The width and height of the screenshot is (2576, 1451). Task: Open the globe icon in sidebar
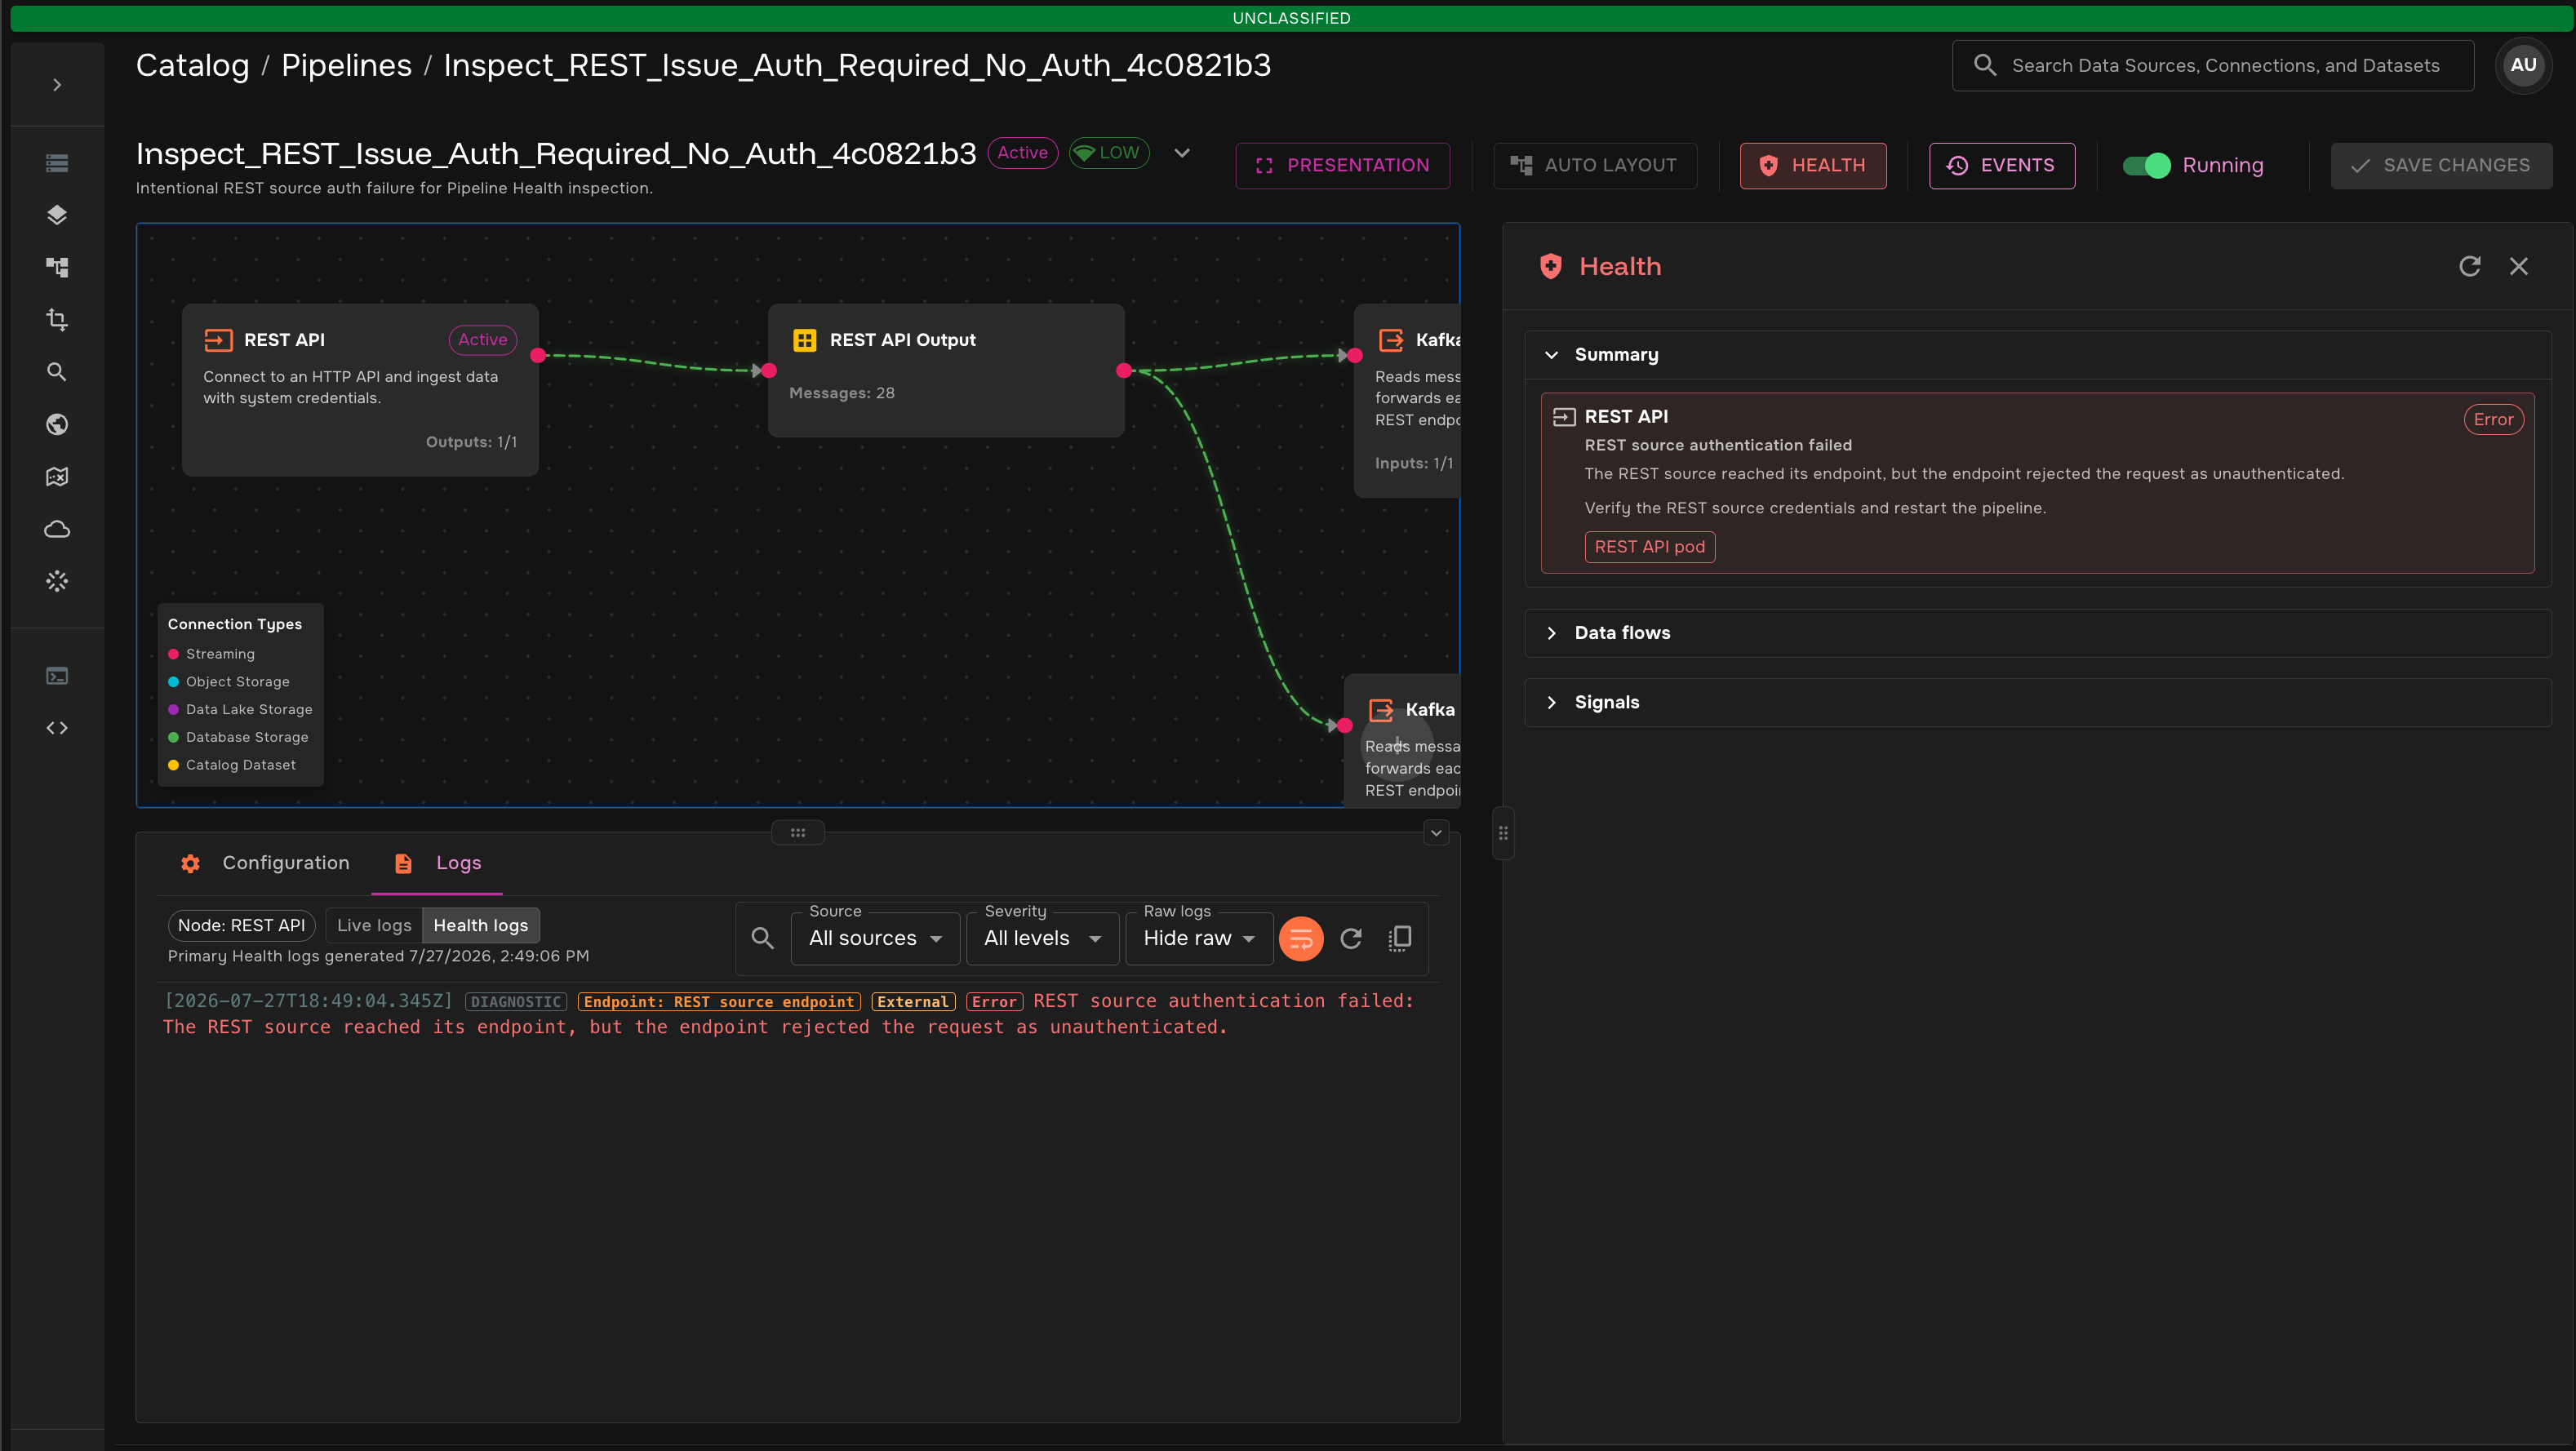[x=57, y=424]
